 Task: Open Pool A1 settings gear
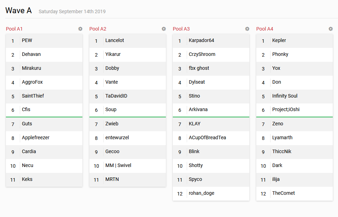(x=80, y=29)
